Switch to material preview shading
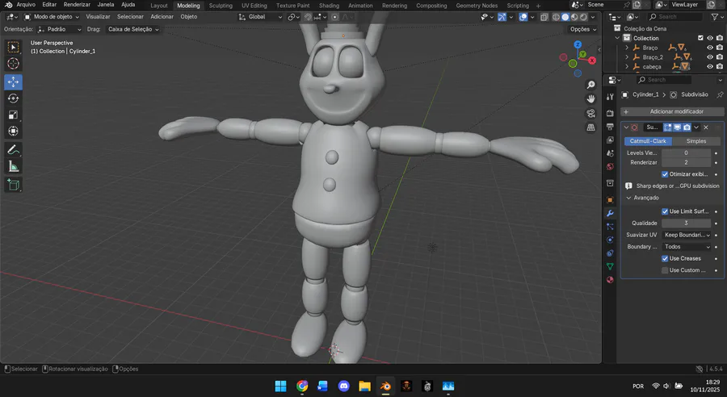The width and height of the screenshot is (727, 397). (x=574, y=17)
